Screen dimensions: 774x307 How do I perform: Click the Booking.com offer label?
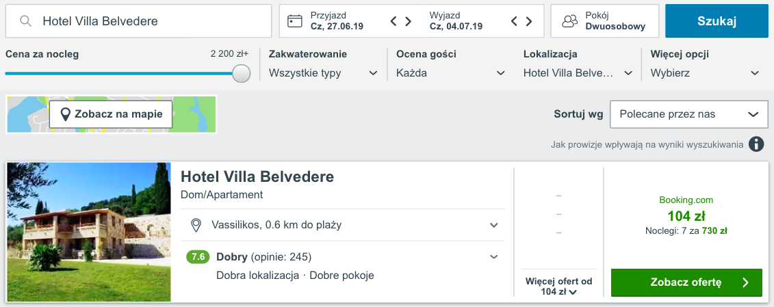coord(686,200)
